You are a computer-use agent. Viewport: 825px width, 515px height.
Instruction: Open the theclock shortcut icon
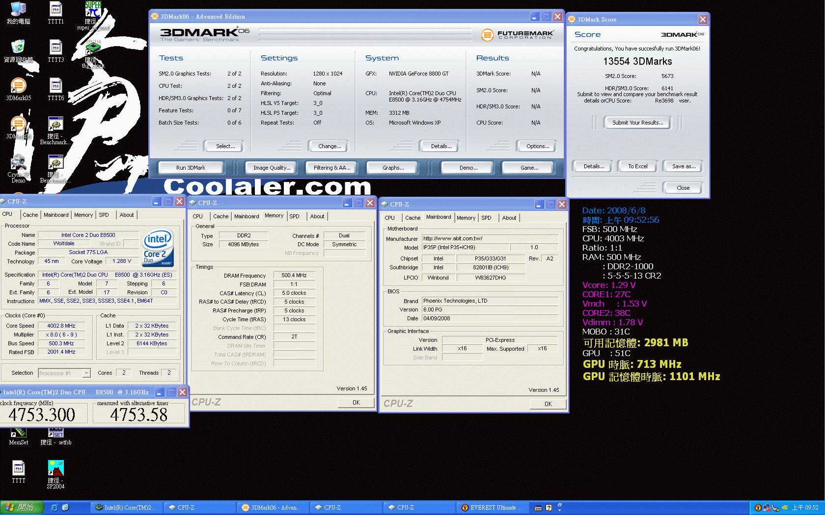pos(93,55)
